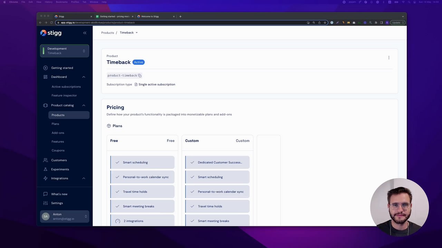Open Settings in sidebar
Screen dimensions: 442x248
57,203
